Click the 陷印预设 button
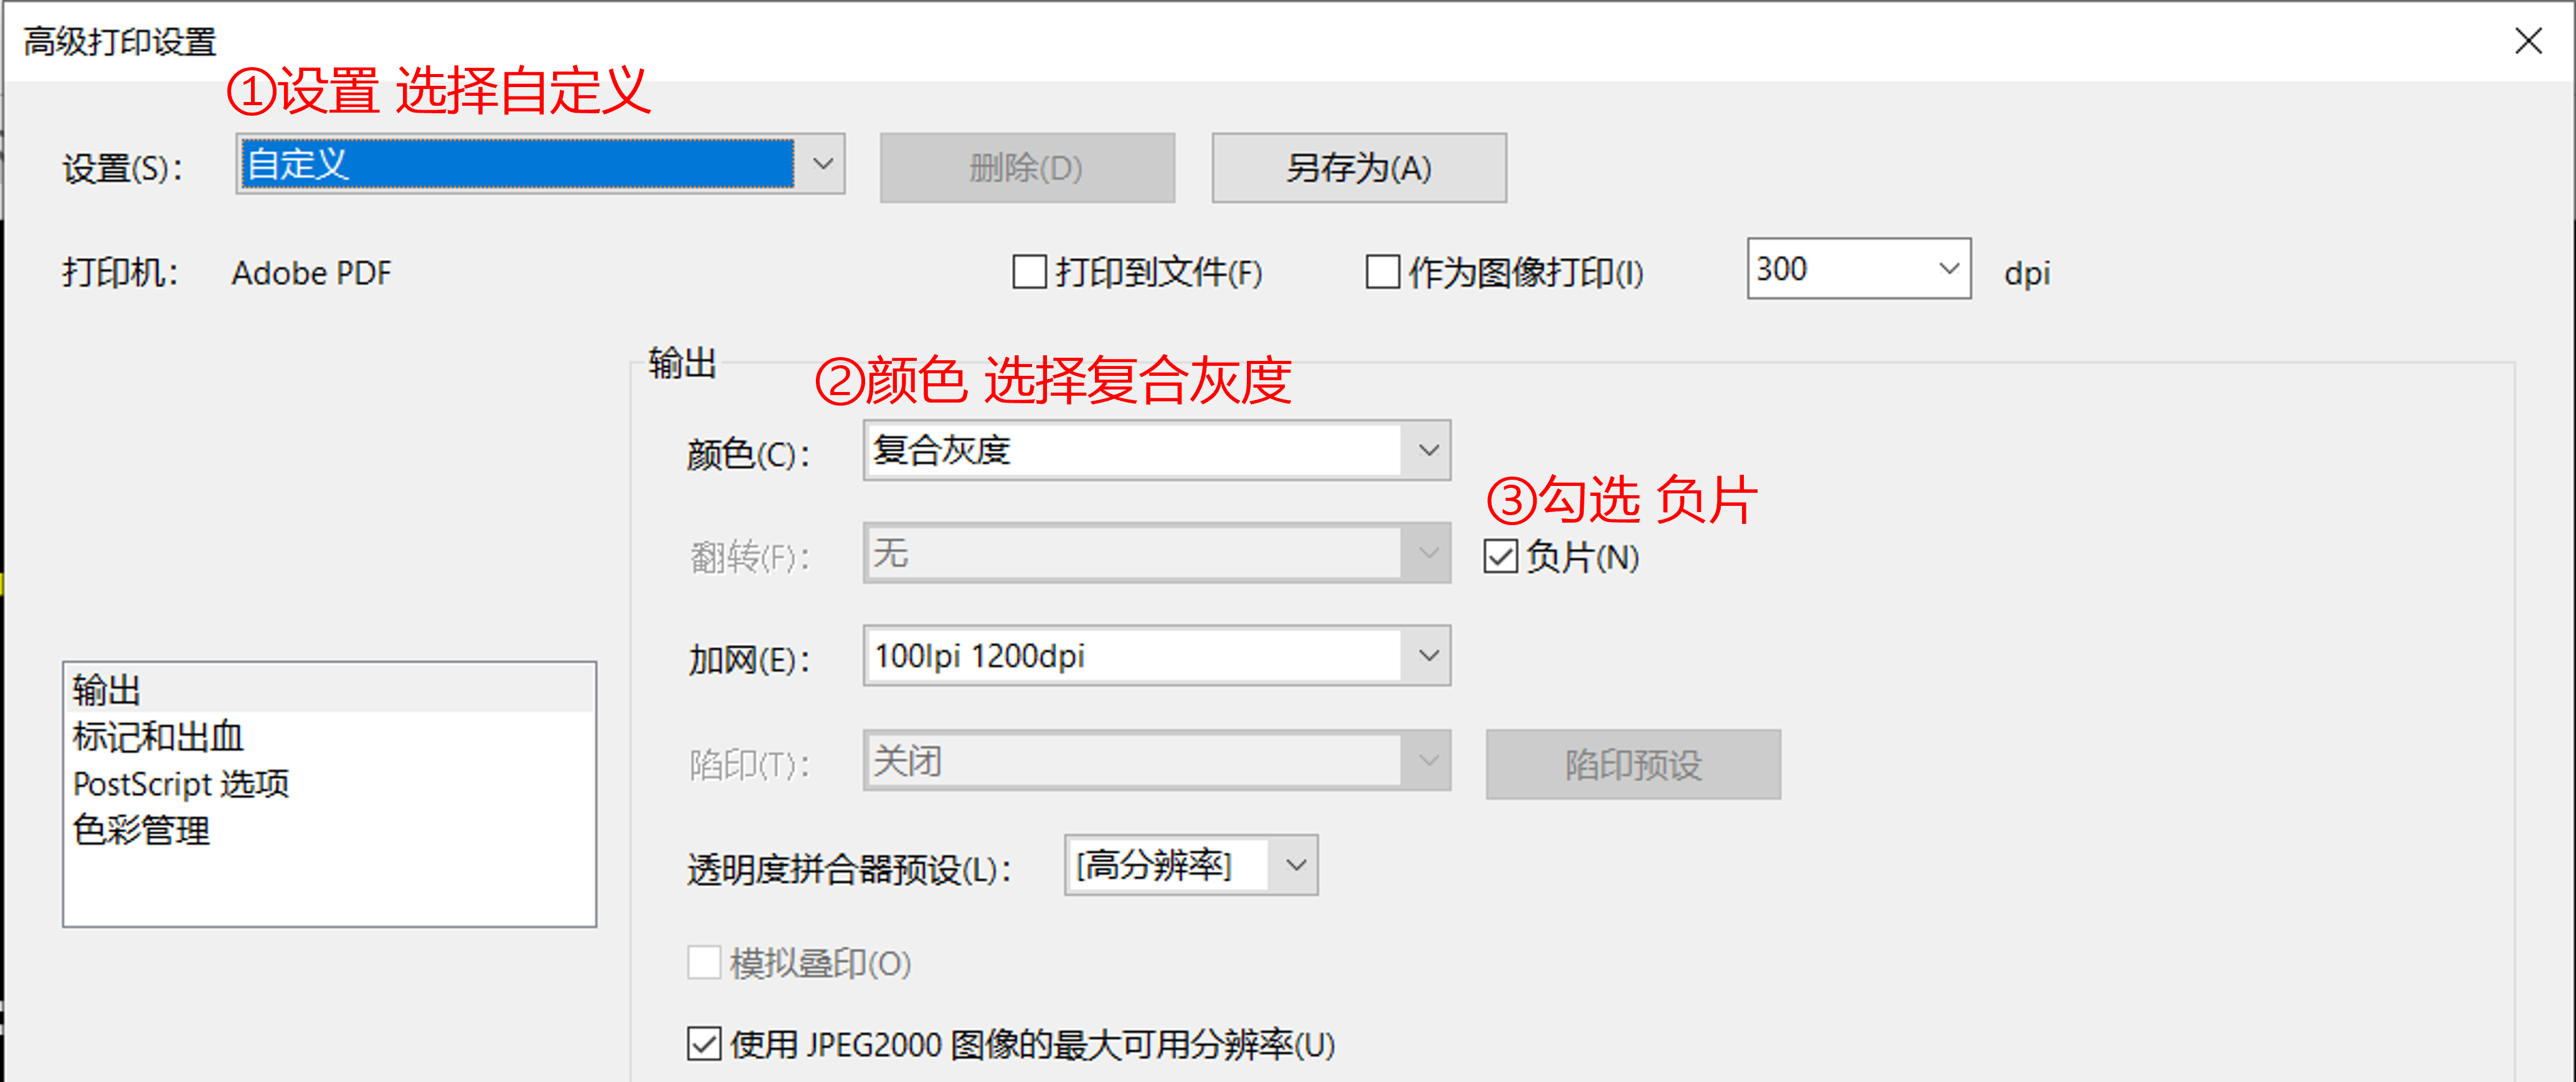The width and height of the screenshot is (2576, 1082). pos(1633,764)
